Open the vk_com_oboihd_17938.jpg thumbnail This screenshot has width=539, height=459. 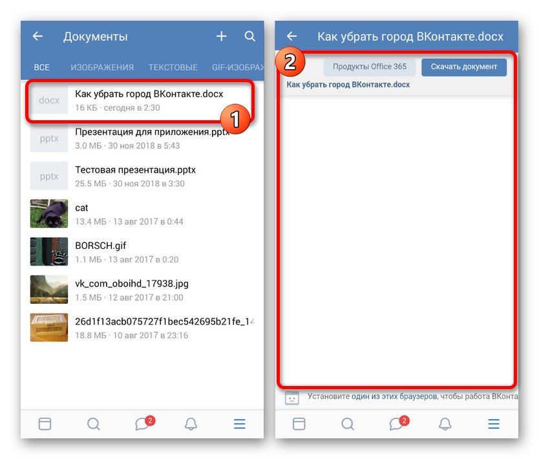tap(48, 289)
